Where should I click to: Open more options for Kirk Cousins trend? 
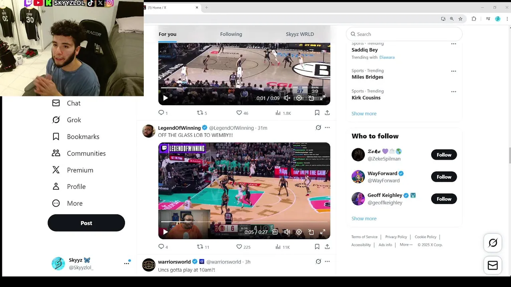pos(454,92)
